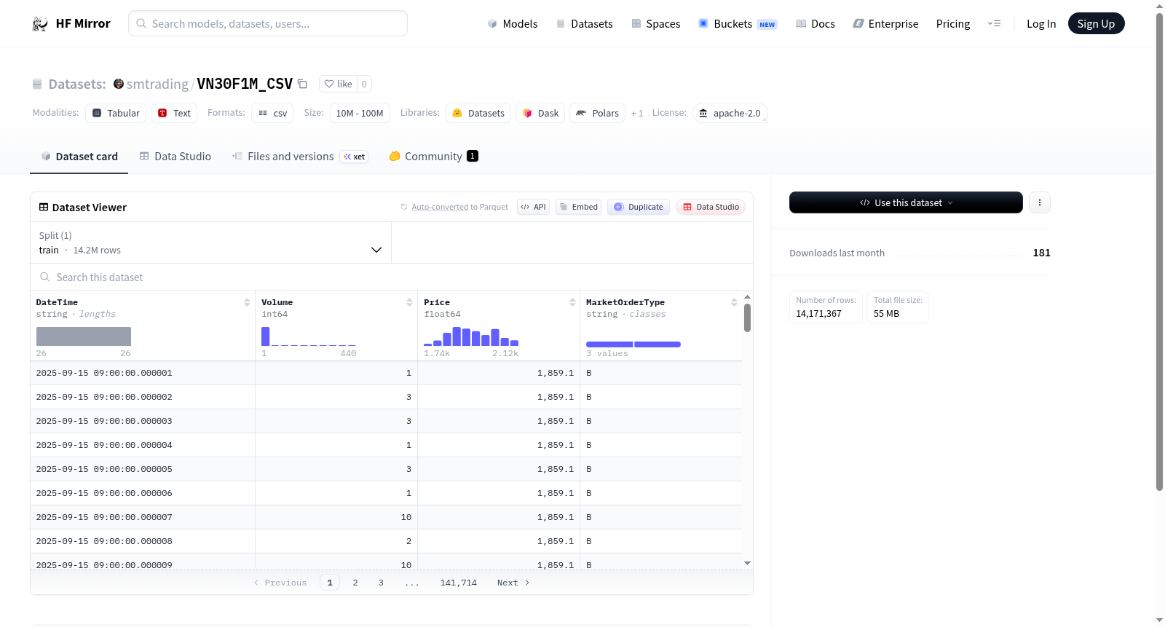Open the Pricing page
This screenshot has height=627, width=1165.
tap(953, 24)
